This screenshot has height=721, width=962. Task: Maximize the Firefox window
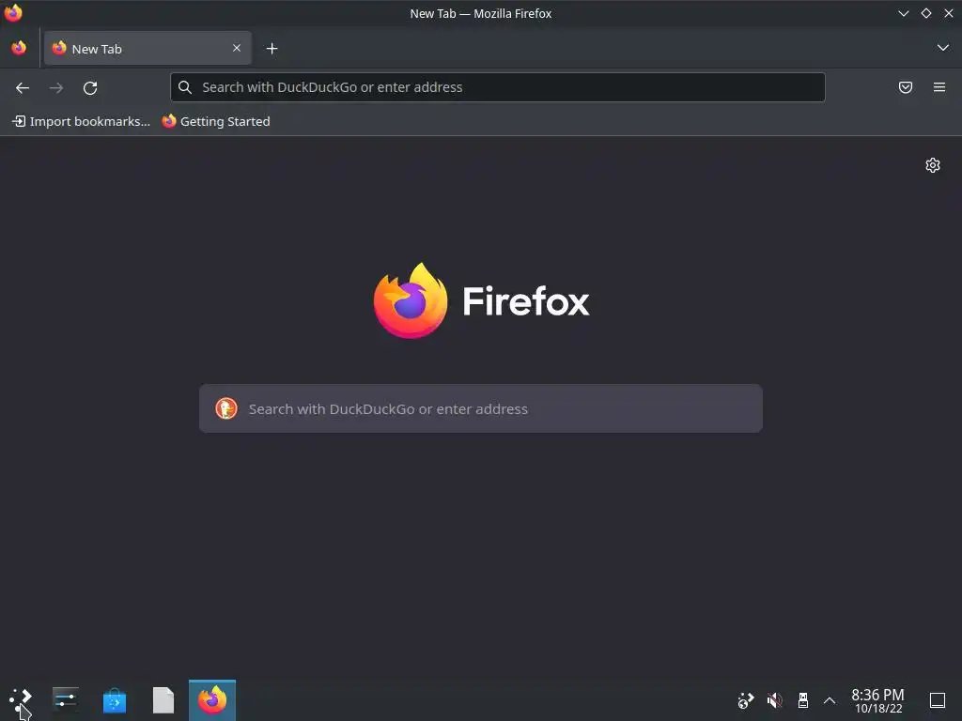tap(925, 13)
